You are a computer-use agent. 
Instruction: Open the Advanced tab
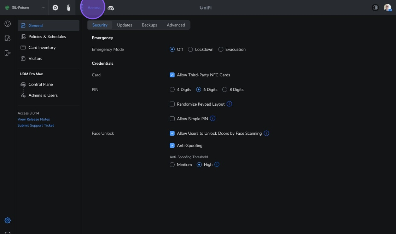pos(176,25)
